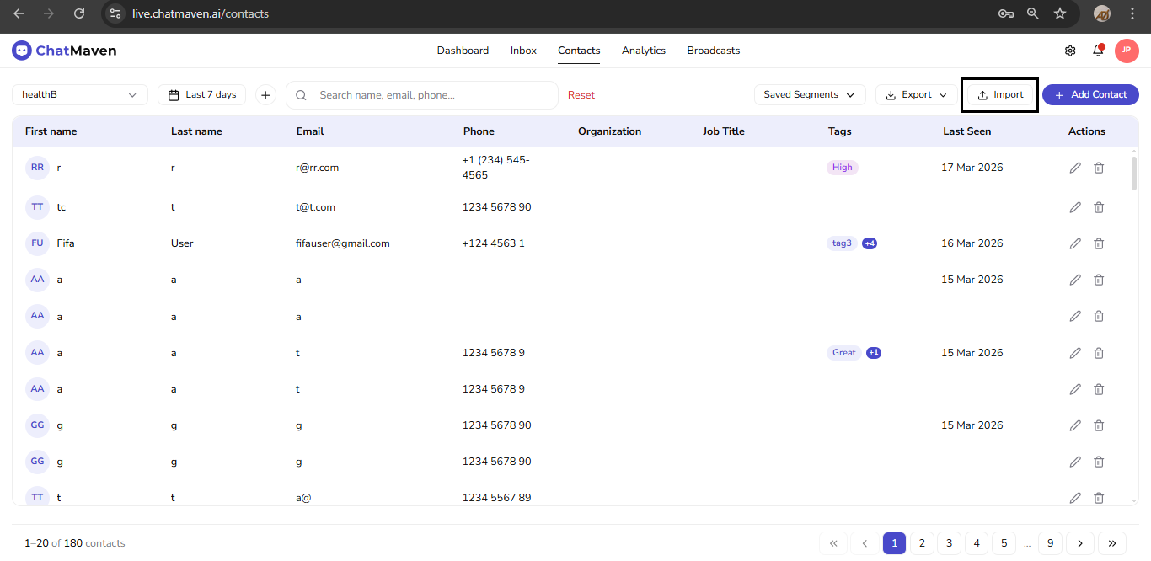The width and height of the screenshot is (1151, 561).
Task: Expand the Saved Segments dropdown
Action: (809, 94)
